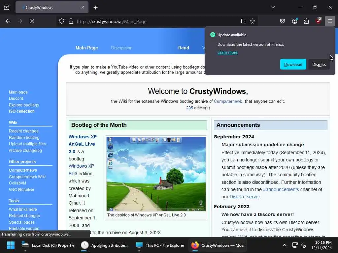Viewport: 338px width, 253px height.
Task: Click the Download update button
Action: coord(293,64)
